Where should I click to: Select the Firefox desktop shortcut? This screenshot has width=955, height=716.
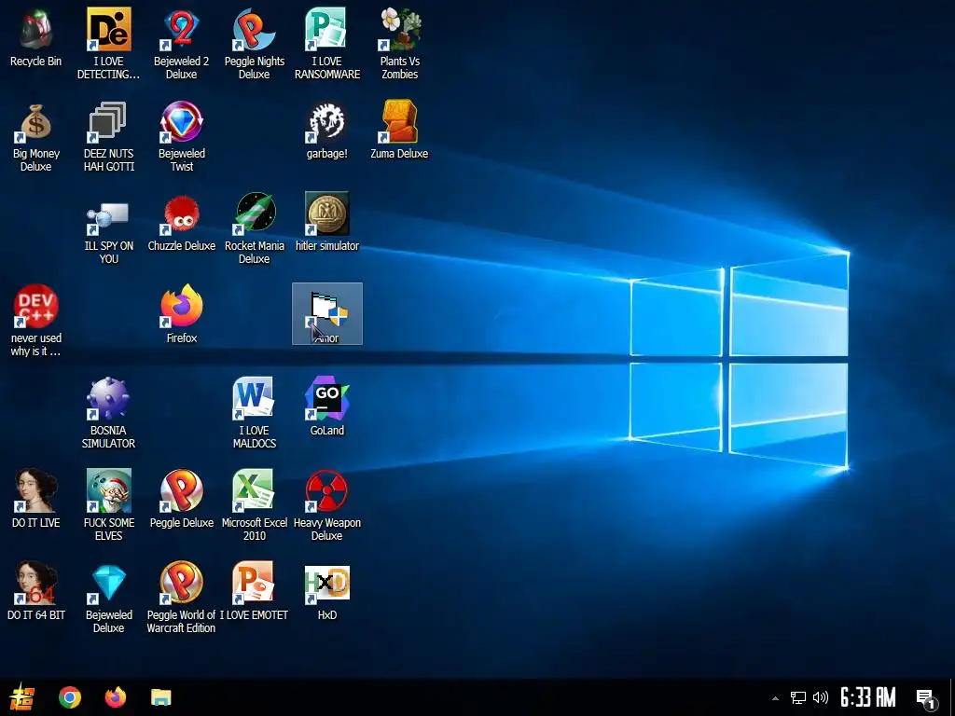(182, 306)
